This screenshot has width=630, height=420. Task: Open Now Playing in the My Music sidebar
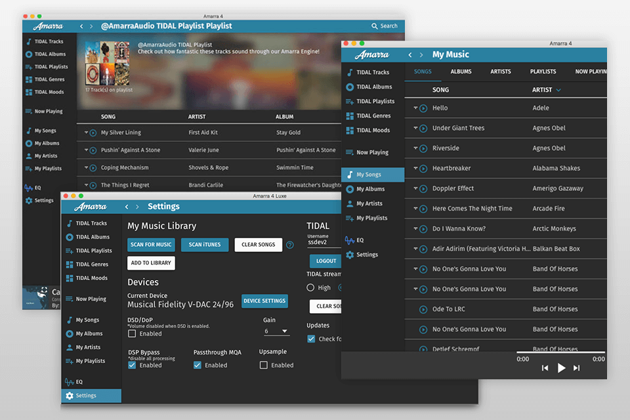click(367, 152)
